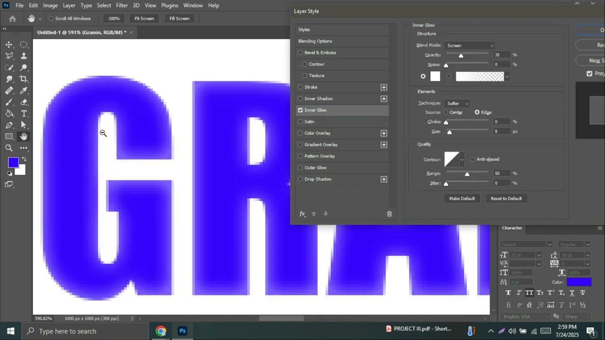Open the Technique Softer dropdown
The image size is (605, 340).
coord(457,103)
